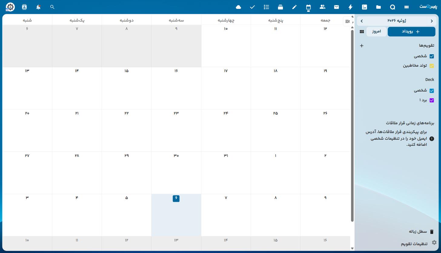Open the Notes pencil icon
The image size is (441, 253).
pos(294,7)
